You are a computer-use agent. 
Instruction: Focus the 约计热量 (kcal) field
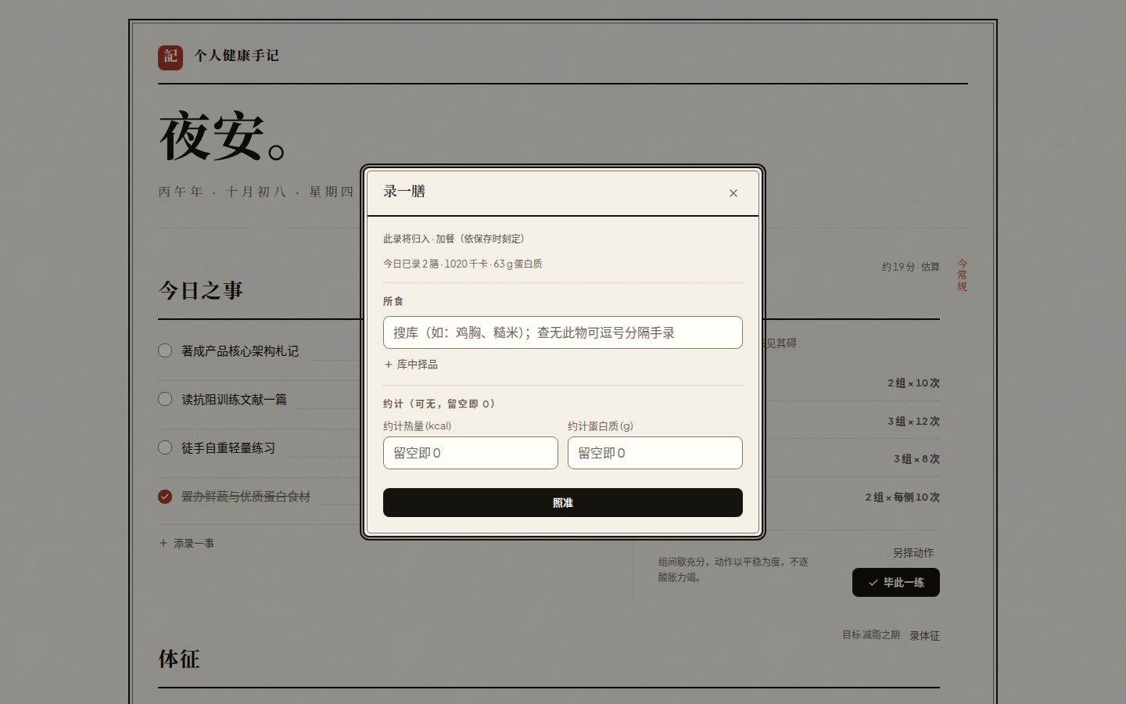pyautogui.click(x=471, y=453)
